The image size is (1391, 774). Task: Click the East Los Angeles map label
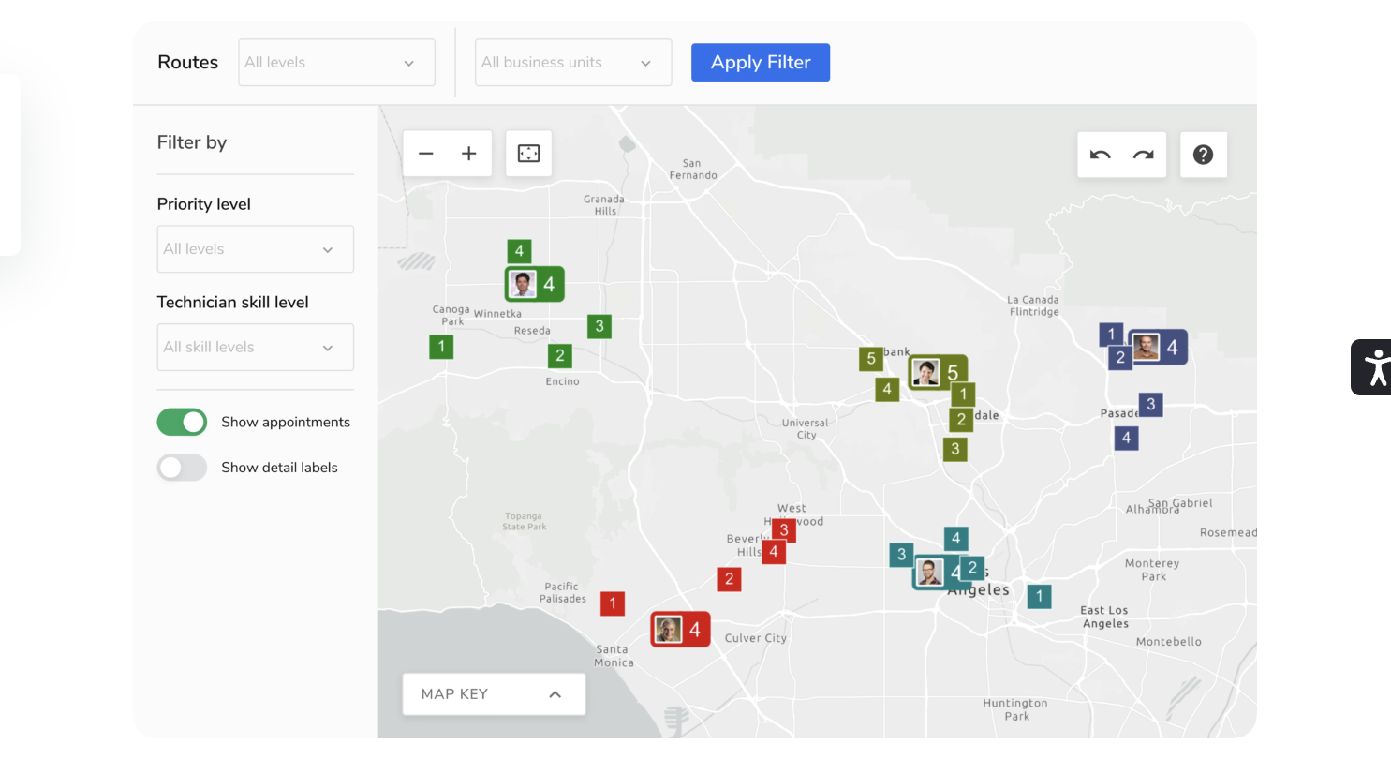point(1105,617)
